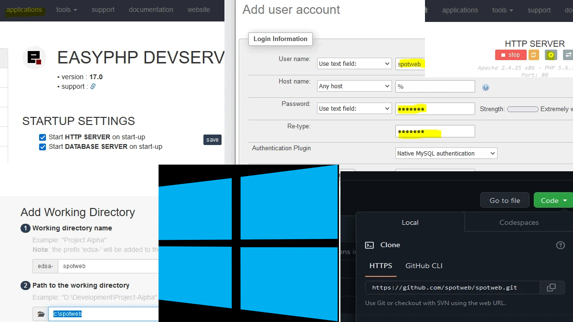
Task: Toggle Start HTTP SERVER on start-up checkbox
Action: click(42, 137)
